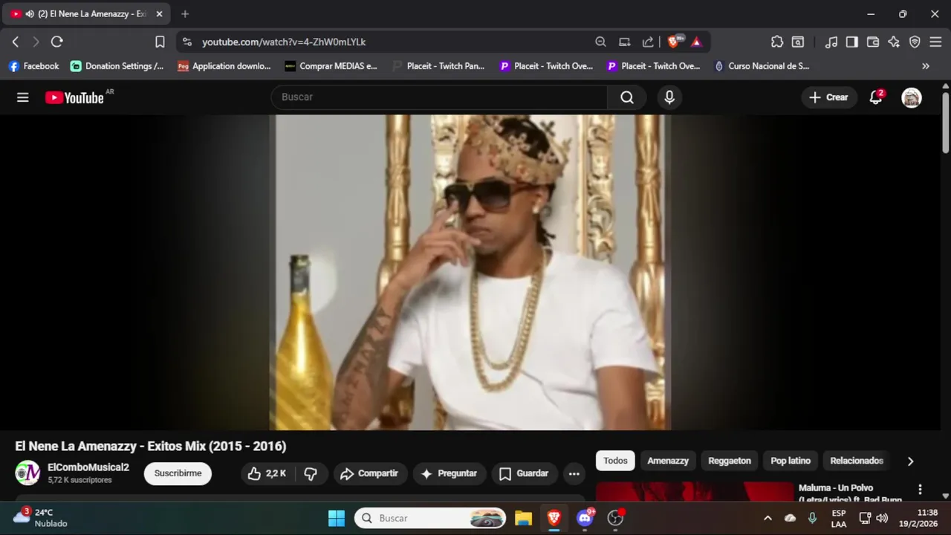Go back in browser history
951x535 pixels.
16,42
